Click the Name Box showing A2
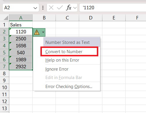Screen dimensions: 146x113 pos(21,8)
